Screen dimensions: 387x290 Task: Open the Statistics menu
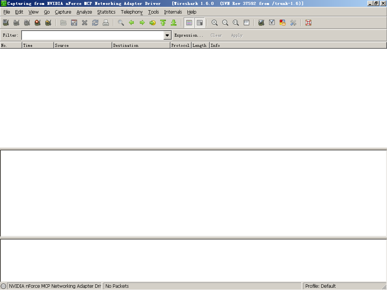click(x=106, y=12)
